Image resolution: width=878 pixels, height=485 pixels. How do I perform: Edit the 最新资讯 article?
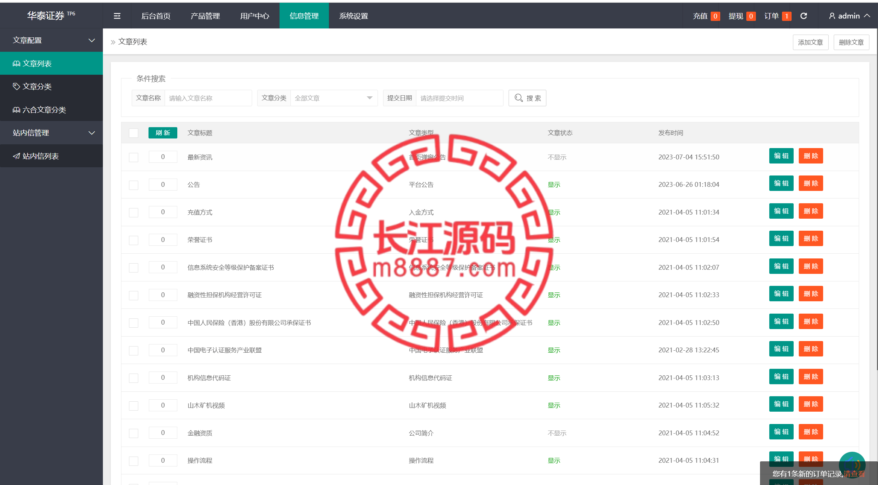[x=781, y=156]
